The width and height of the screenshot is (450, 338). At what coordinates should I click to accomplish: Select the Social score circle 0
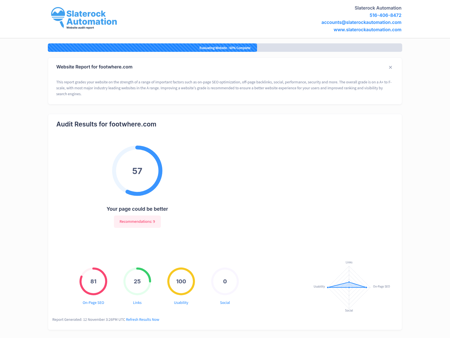225,281
